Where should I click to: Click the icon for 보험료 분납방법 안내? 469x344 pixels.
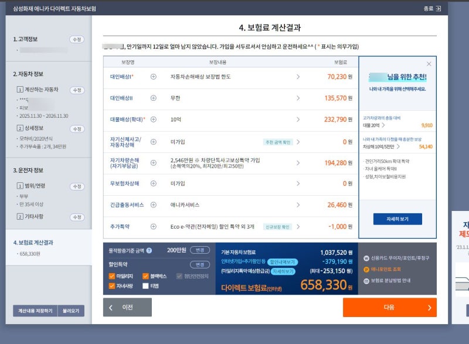click(366, 281)
